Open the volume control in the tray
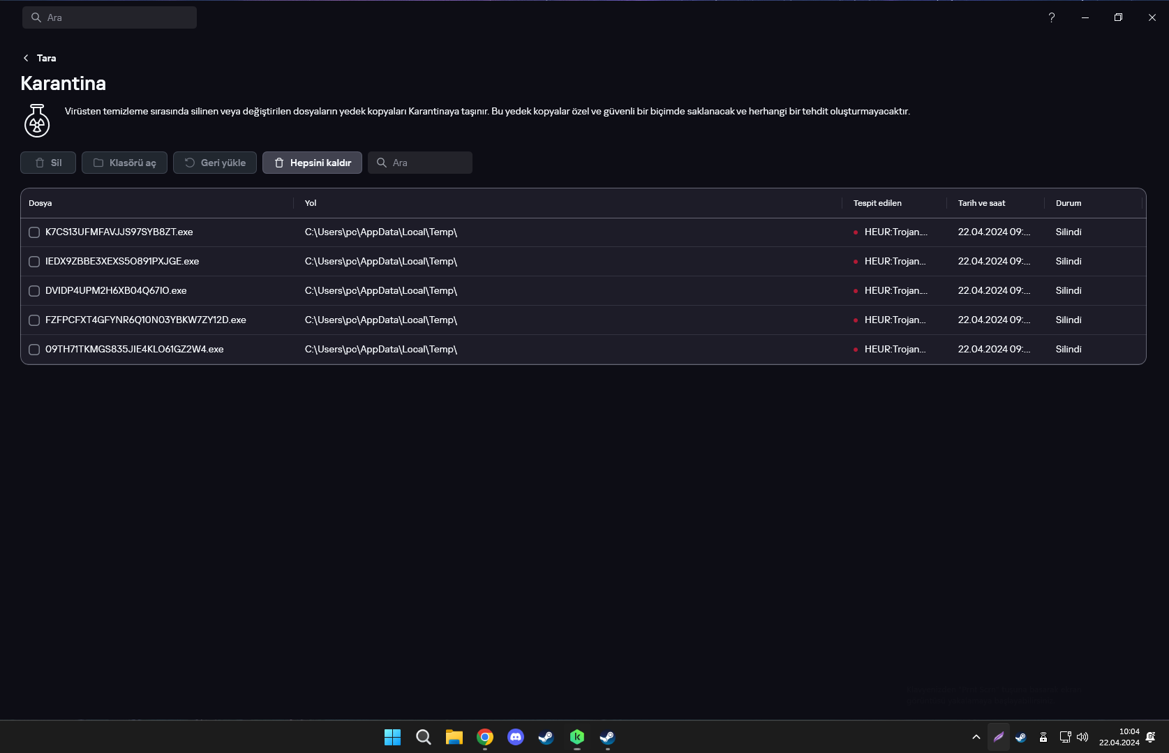 pyautogui.click(x=1083, y=737)
